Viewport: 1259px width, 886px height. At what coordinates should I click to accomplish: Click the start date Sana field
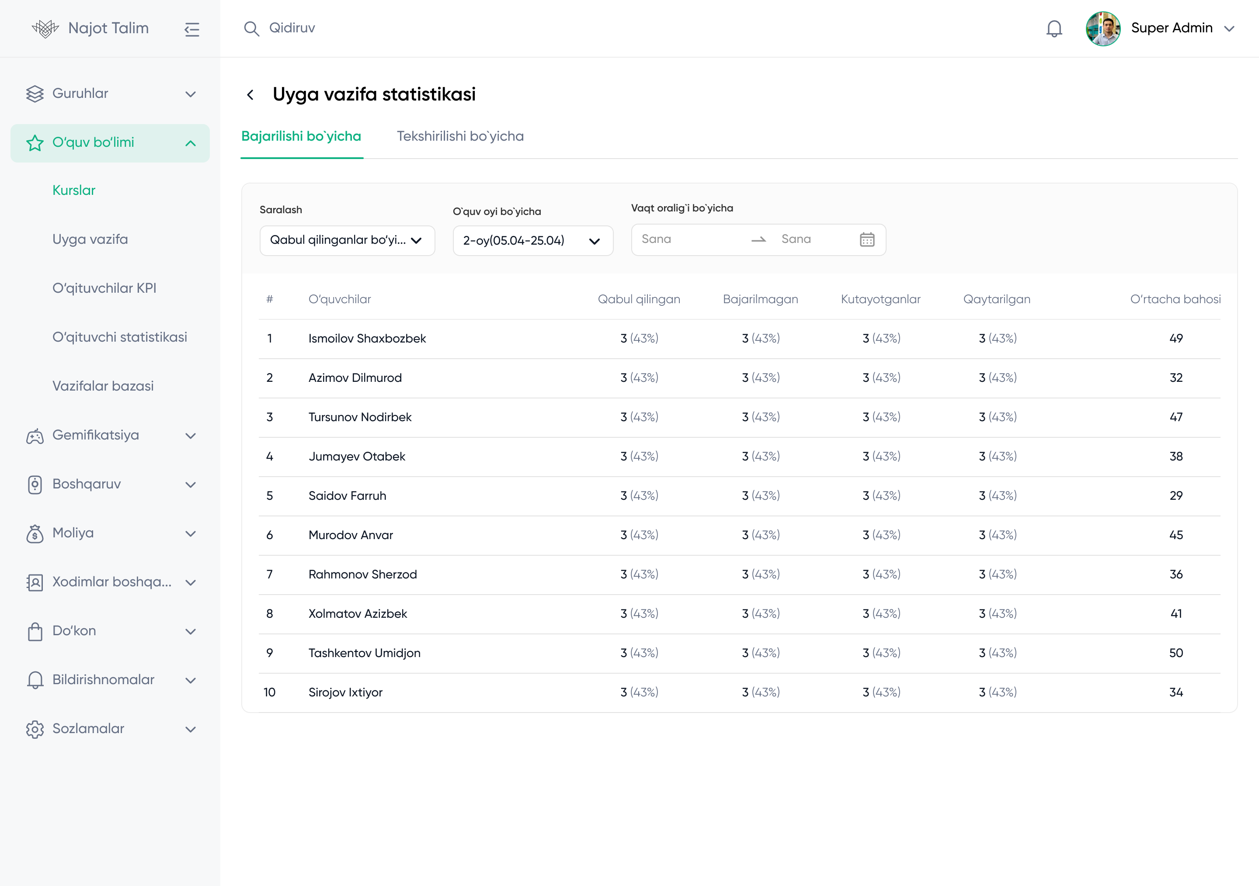pos(689,239)
